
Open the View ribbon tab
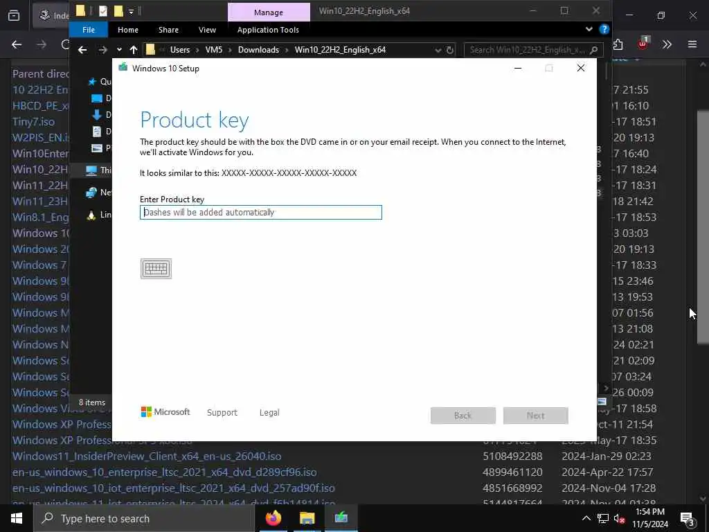click(207, 30)
